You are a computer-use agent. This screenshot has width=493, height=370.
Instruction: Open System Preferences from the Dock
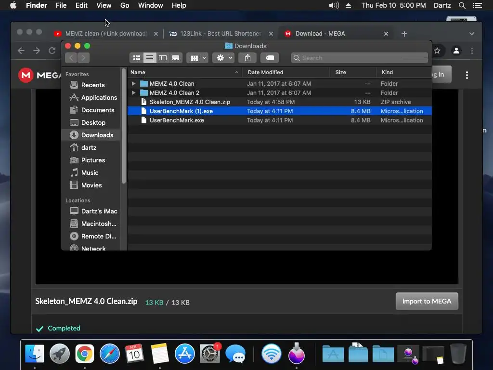coord(210,354)
